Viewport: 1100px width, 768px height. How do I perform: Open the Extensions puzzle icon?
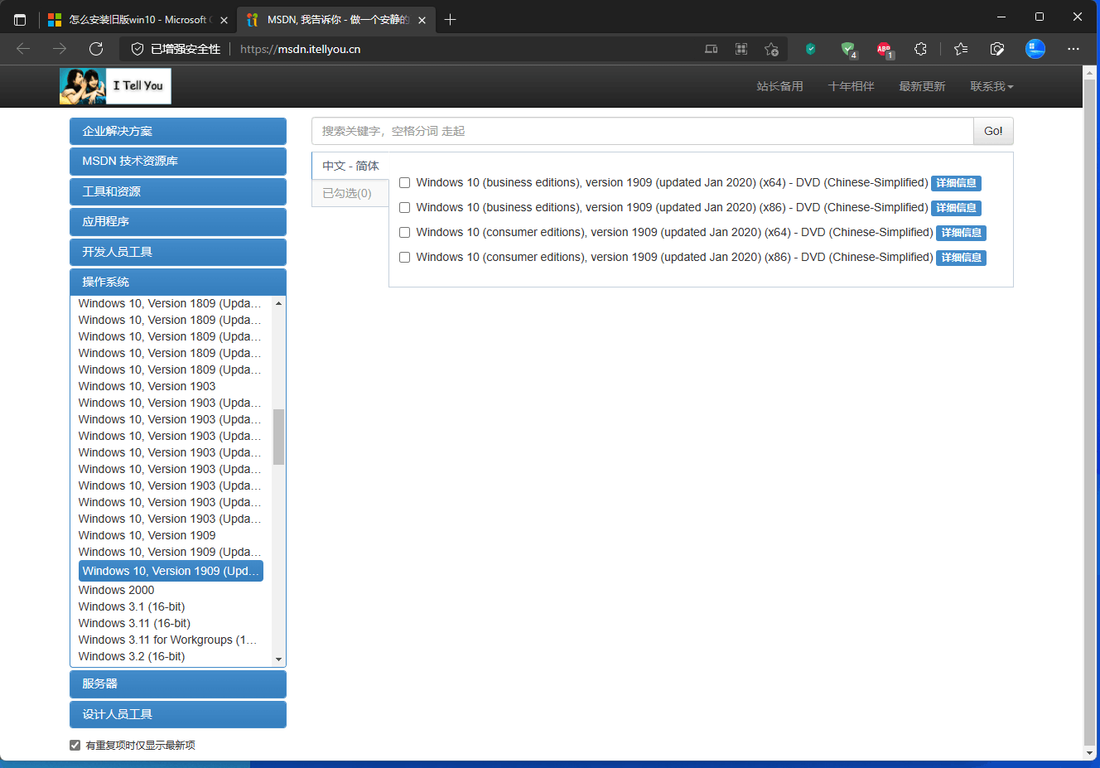(x=920, y=49)
